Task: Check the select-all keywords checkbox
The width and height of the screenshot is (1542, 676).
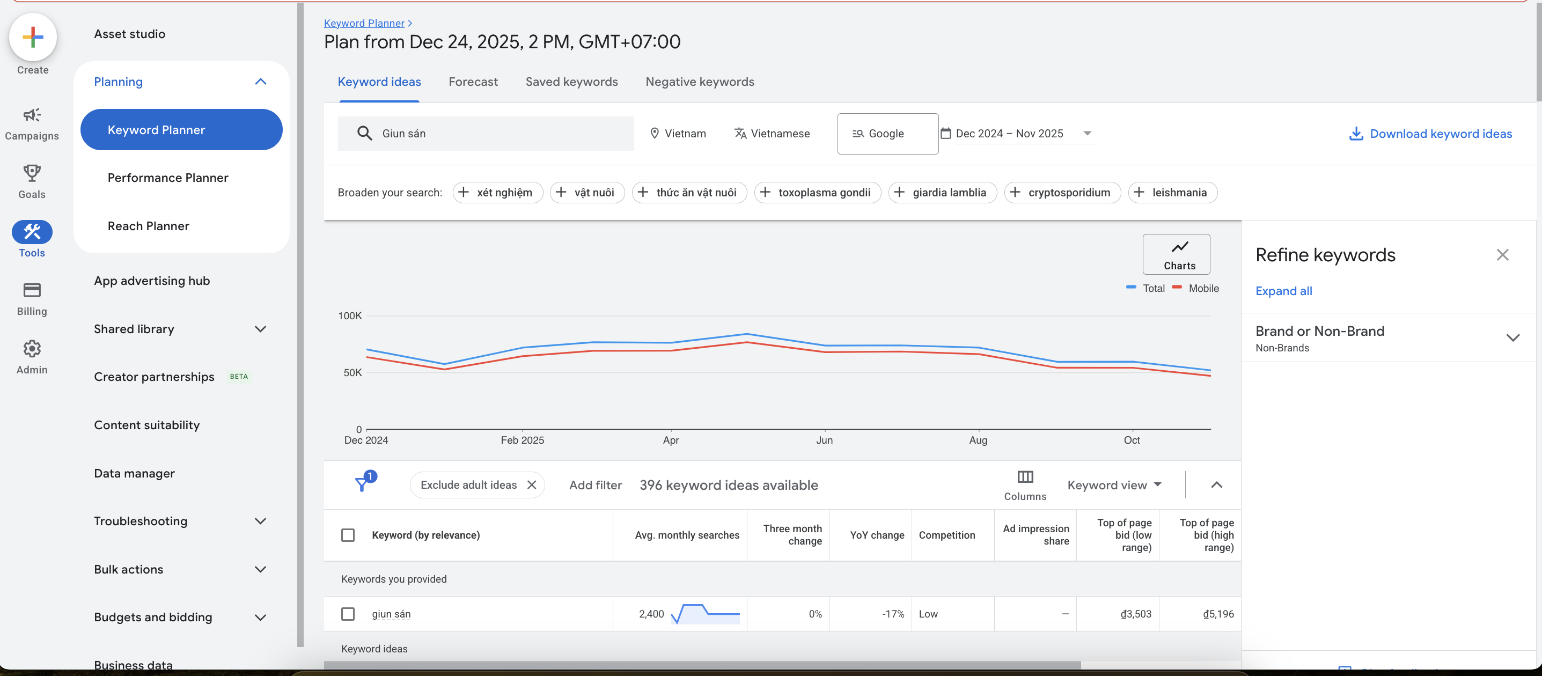Action: click(x=348, y=535)
